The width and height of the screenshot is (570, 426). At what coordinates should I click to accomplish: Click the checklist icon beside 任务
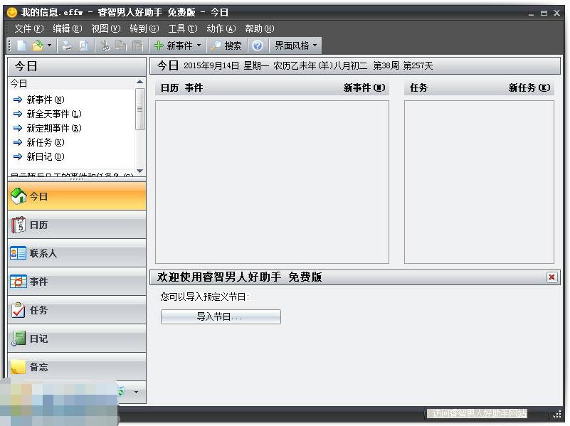coord(19,310)
